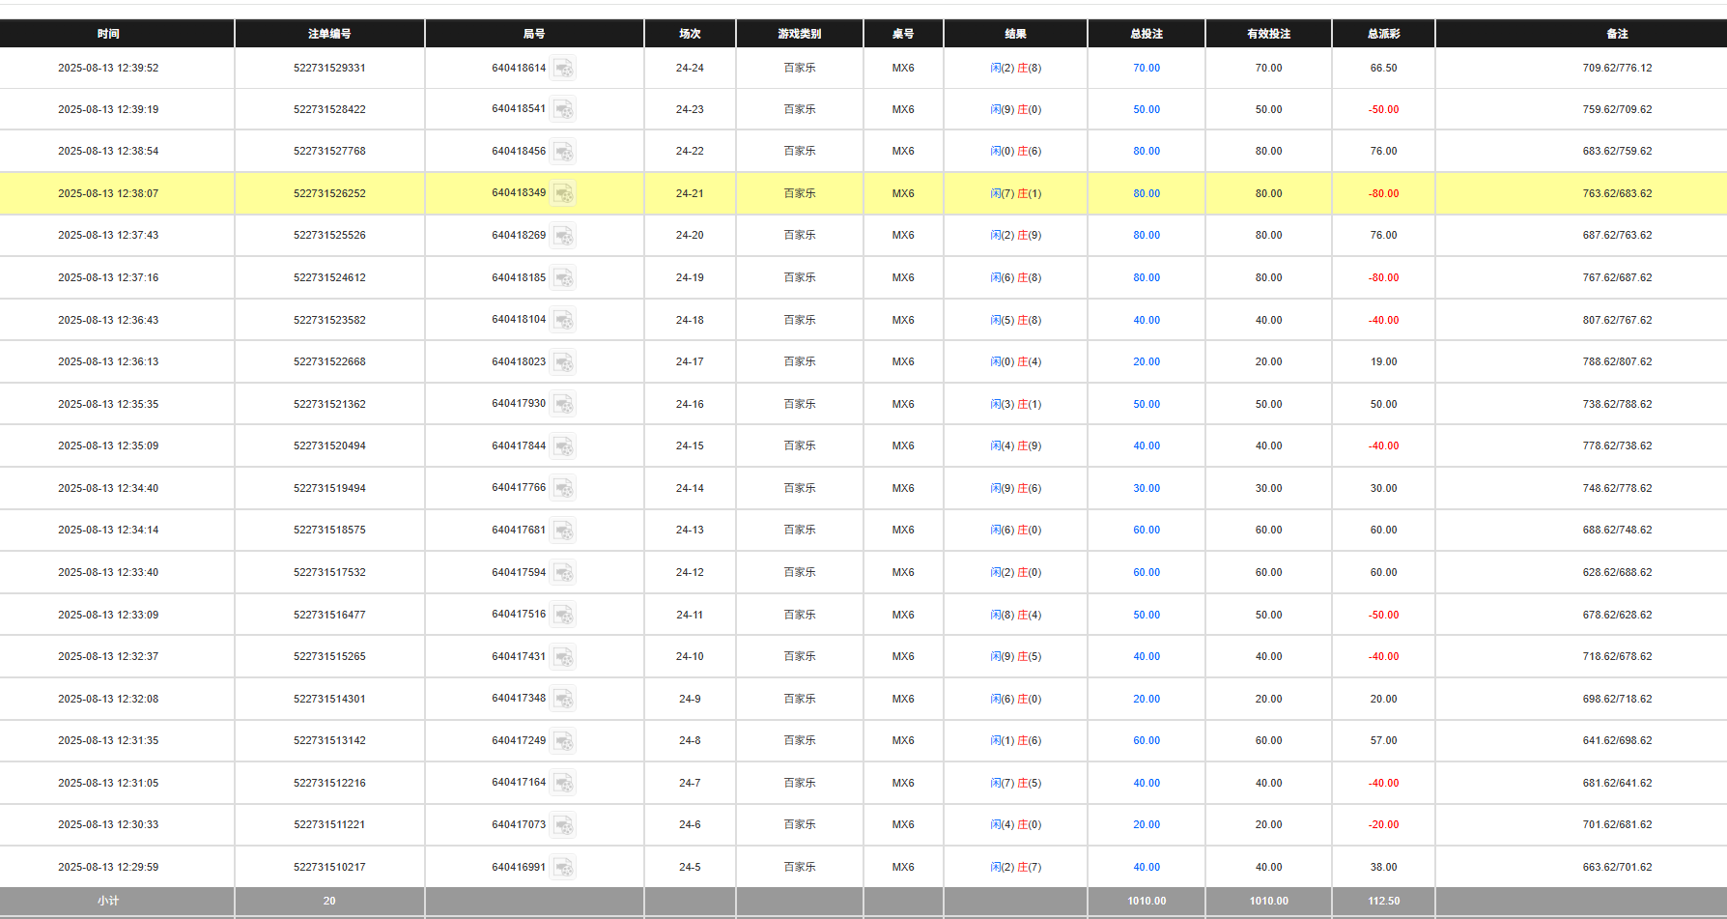Open the icon next to round 640417249
Image resolution: width=1727 pixels, height=919 pixels.
(x=563, y=741)
